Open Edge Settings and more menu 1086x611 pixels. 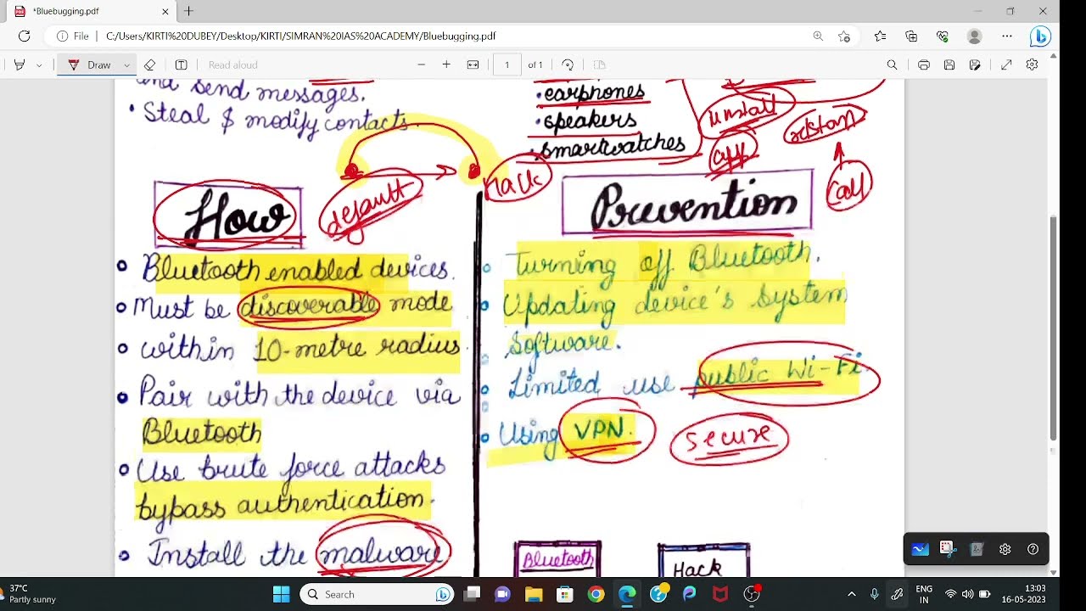(1006, 36)
